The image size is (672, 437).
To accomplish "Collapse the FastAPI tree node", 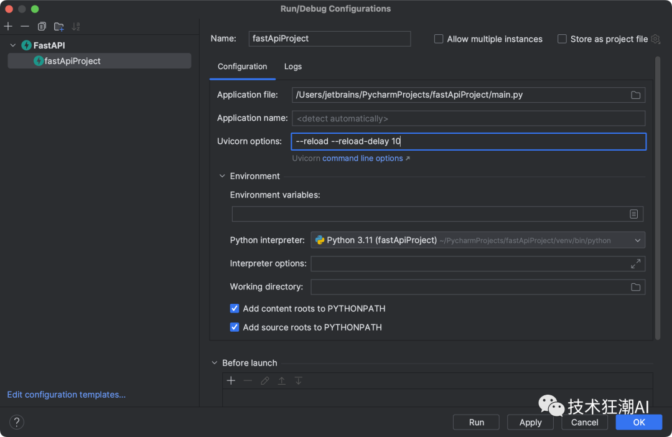I will coord(13,45).
